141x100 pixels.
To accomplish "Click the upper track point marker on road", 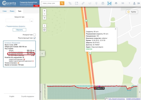I will [x=86, y=21].
